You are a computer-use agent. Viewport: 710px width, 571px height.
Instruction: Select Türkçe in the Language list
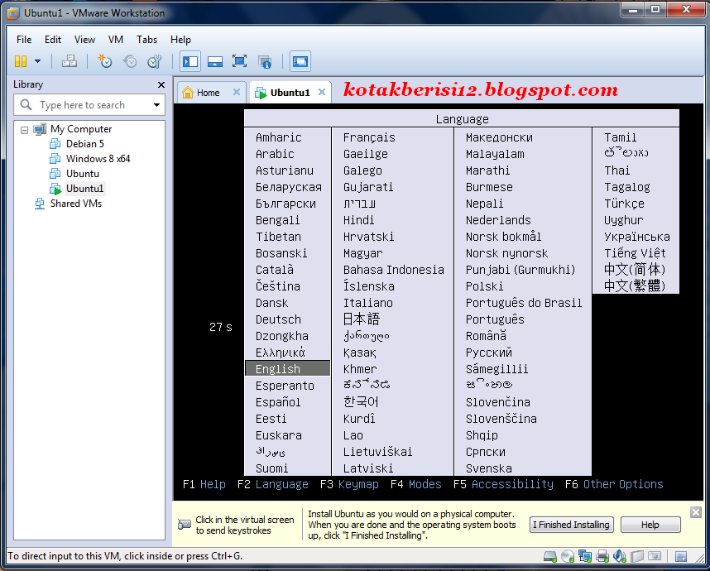(x=624, y=204)
